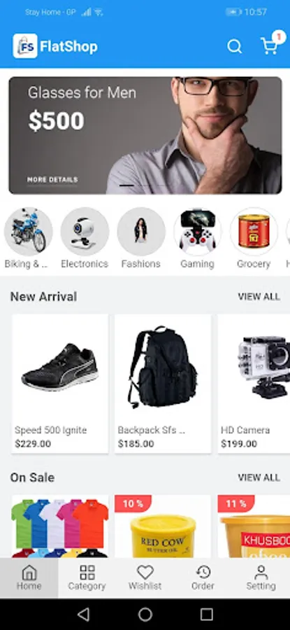Viewport: 290px width, 630px height.
Task: Switch to the Category tab
Action: click(x=87, y=577)
